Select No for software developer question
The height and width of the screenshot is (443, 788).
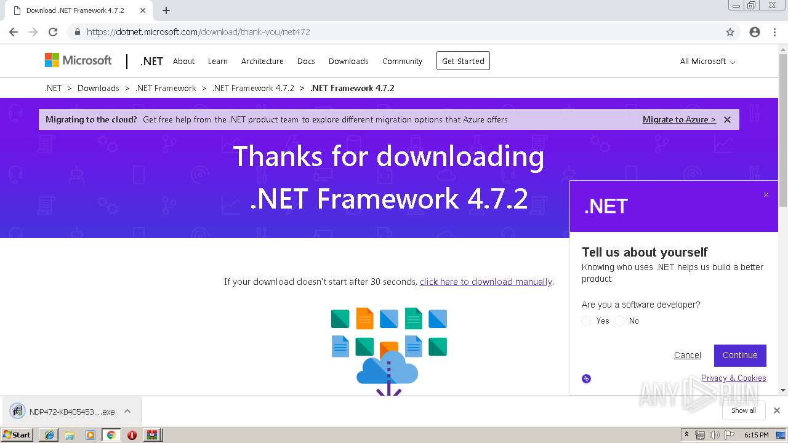tap(619, 321)
